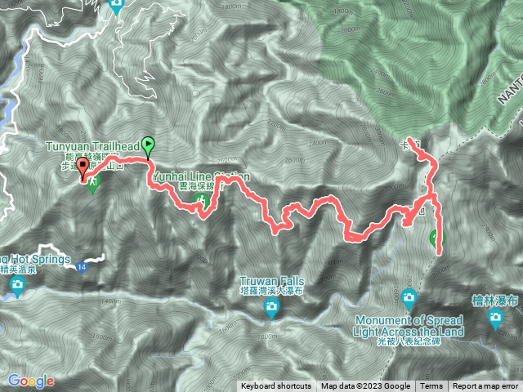Open Truwan Falls camera photo marker

coord(271,308)
